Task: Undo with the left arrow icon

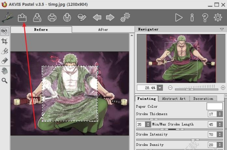Action: [x=97, y=18]
